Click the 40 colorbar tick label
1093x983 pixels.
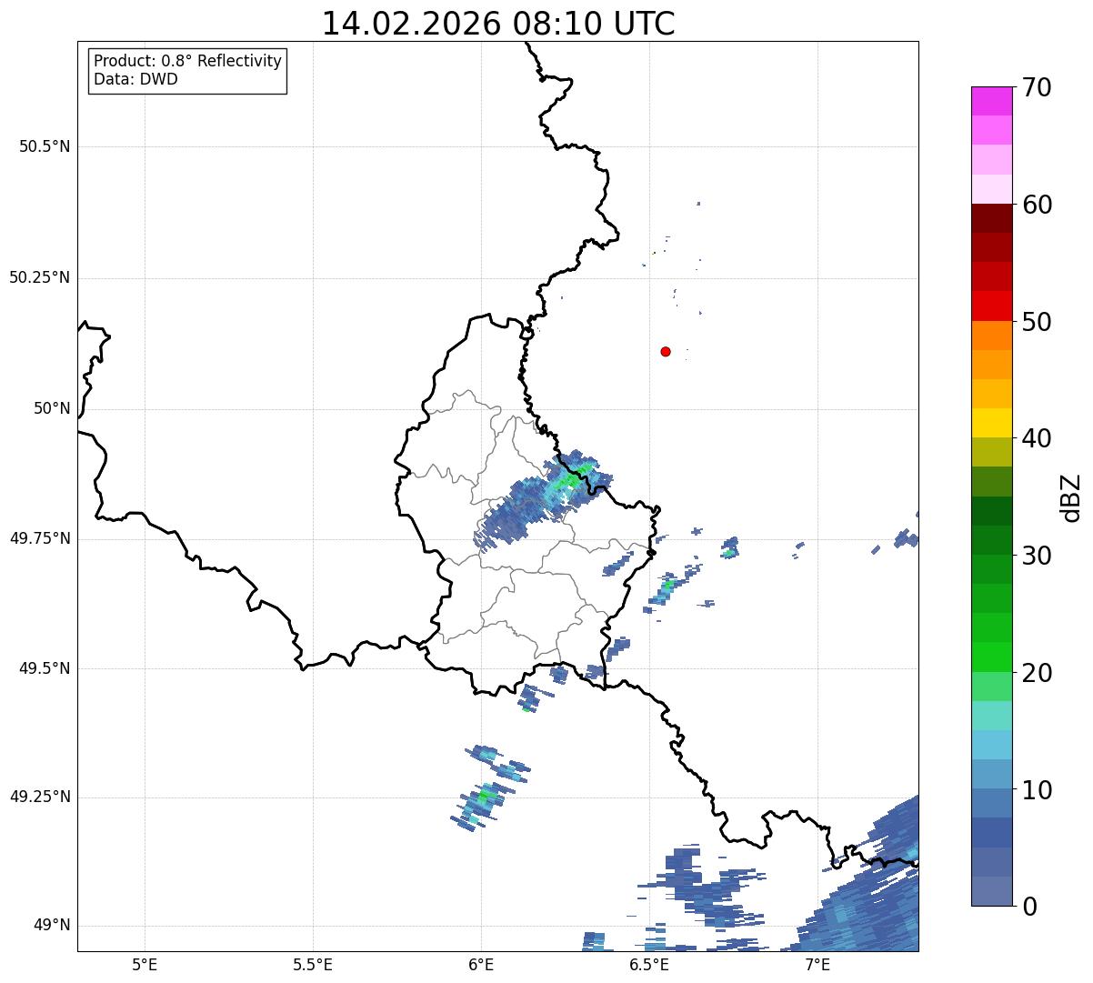tap(1036, 438)
